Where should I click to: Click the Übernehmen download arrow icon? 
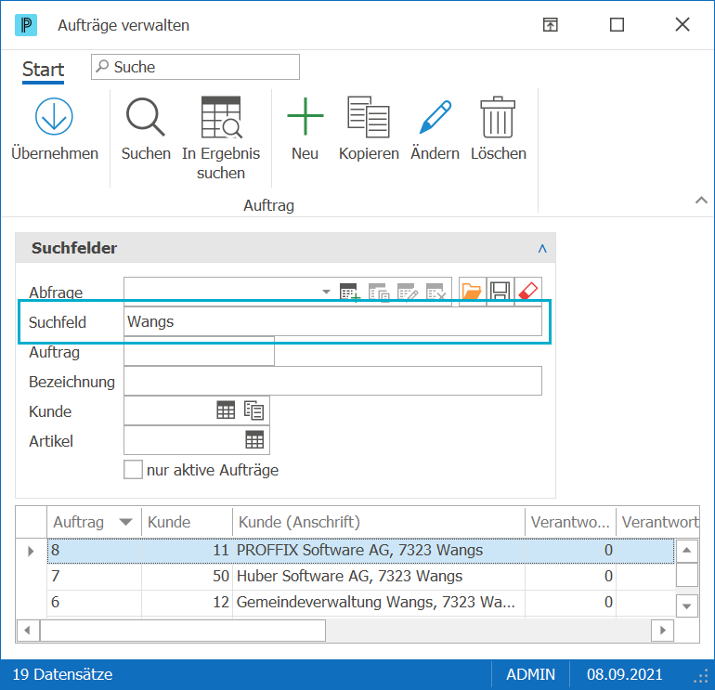54,116
